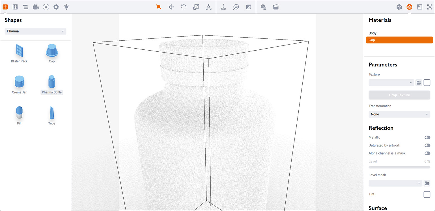
Task: Open the settings gear icon
Action: tap(56, 7)
